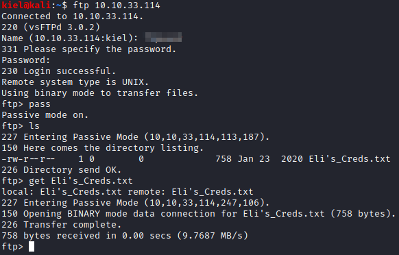Click '331 Please specify the password.' line
This screenshot has height=255, width=399.
88,49
